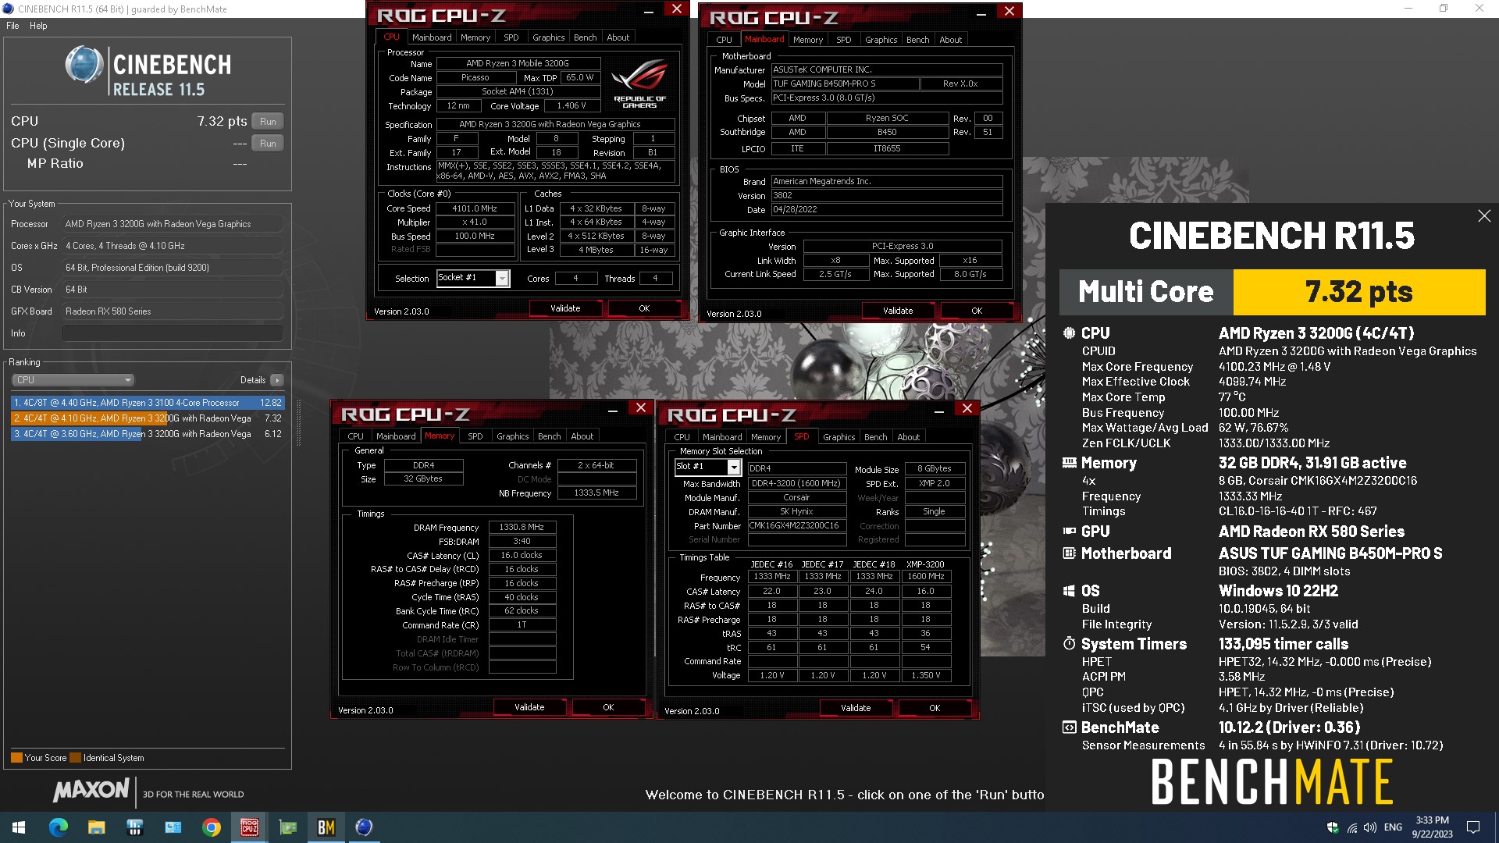Click the Memory module icon in BenchMate panel
1499x843 pixels.
pyautogui.click(x=1069, y=463)
